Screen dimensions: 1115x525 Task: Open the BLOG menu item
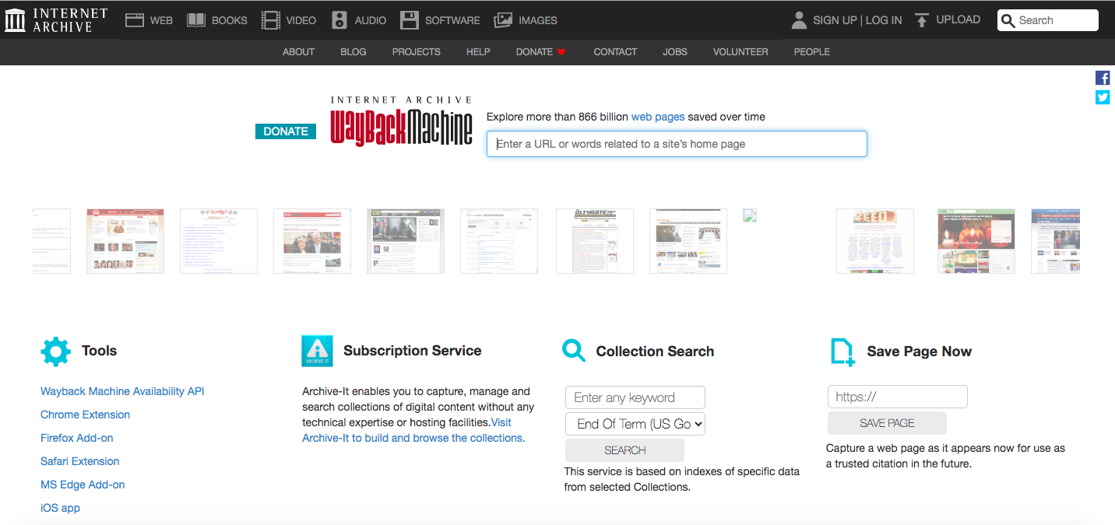[x=353, y=52]
